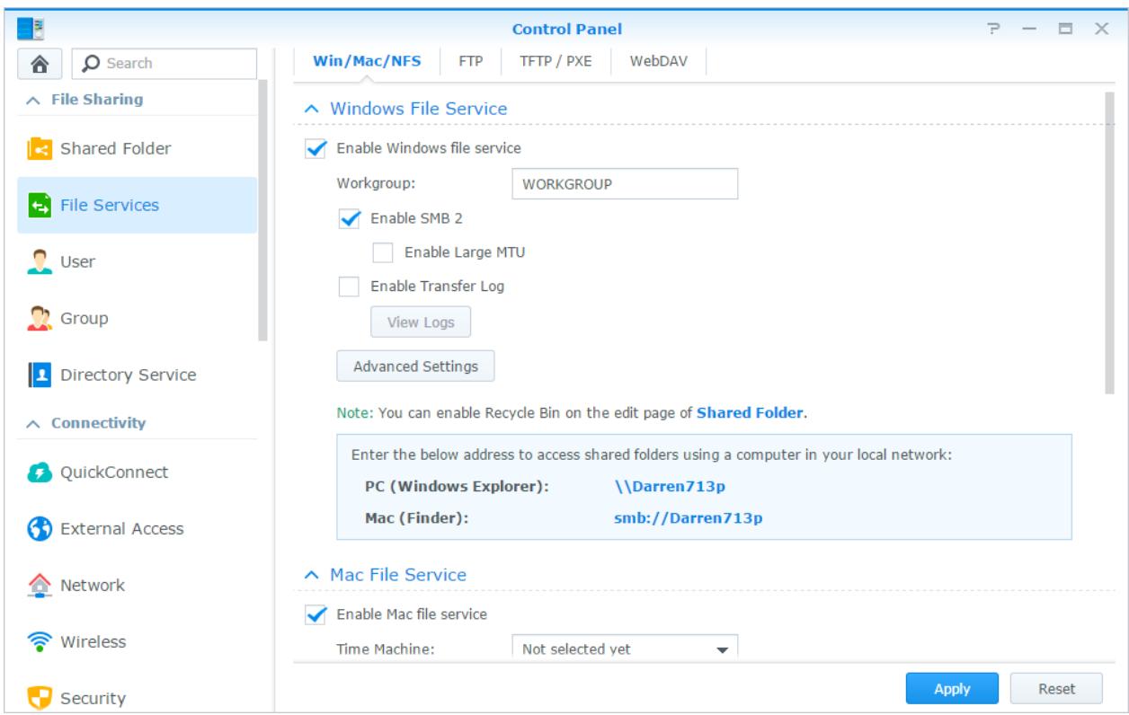Screen dimensions: 1129x715
Task: Click the search magnifier icon
Action: coord(92,64)
